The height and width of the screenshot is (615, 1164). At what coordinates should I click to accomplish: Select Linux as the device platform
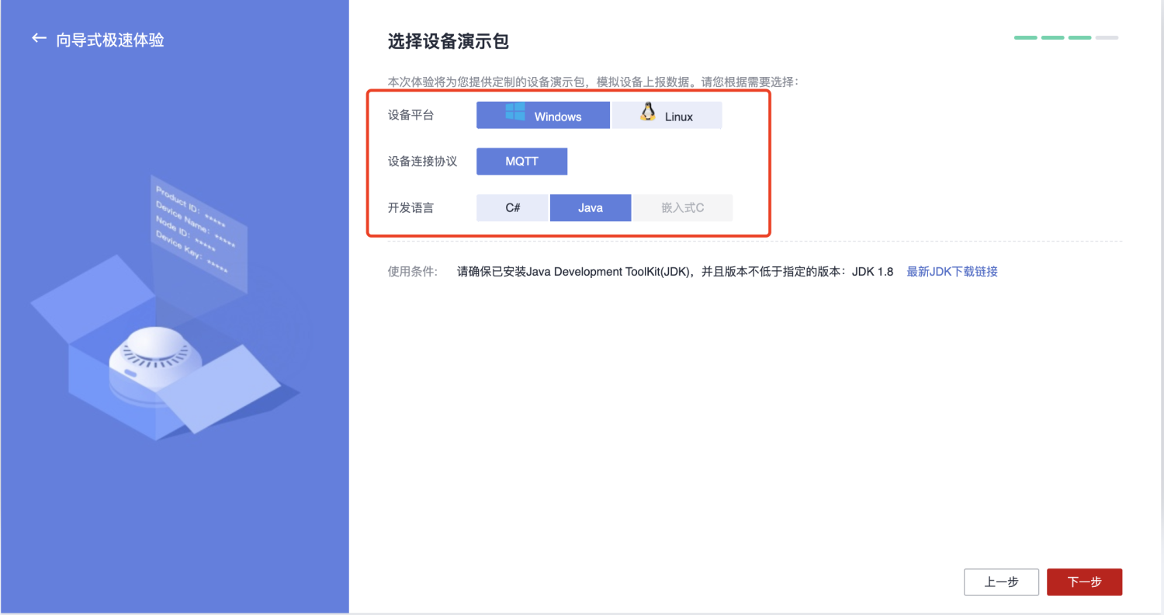point(667,116)
